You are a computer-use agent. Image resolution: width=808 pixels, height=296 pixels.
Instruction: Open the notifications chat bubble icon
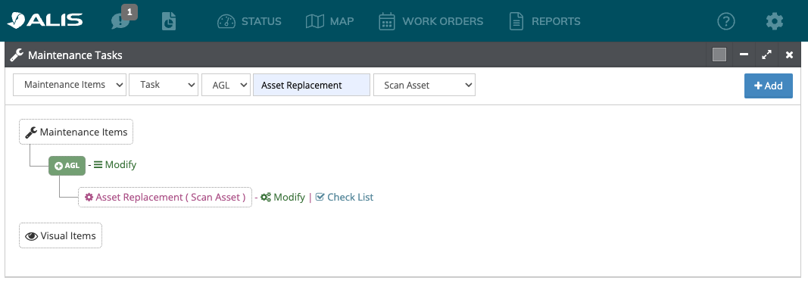click(121, 20)
